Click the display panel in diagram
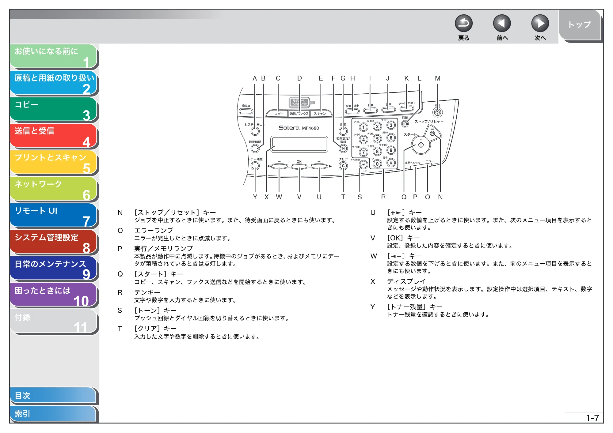 (299, 144)
